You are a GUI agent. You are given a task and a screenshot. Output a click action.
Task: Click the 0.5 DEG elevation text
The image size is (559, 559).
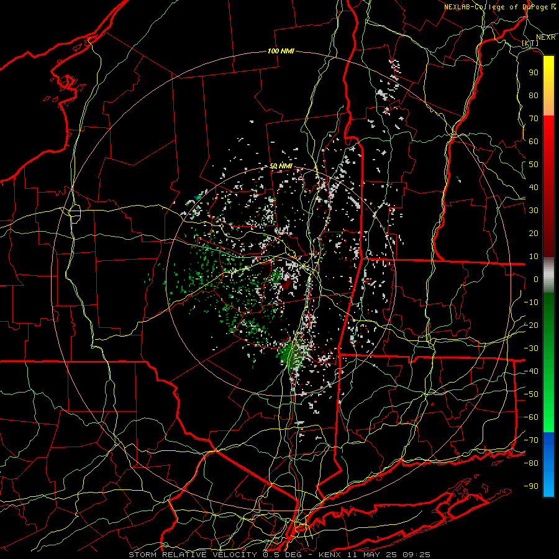pyautogui.click(x=284, y=555)
